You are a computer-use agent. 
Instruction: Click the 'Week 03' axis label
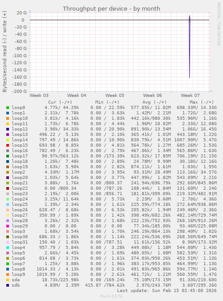(x=39, y=96)
